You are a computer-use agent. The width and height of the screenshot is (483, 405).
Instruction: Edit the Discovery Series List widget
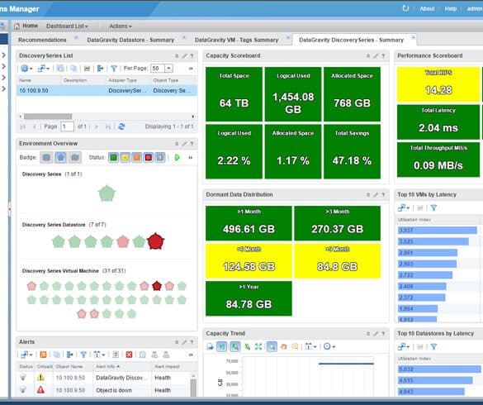point(184,56)
